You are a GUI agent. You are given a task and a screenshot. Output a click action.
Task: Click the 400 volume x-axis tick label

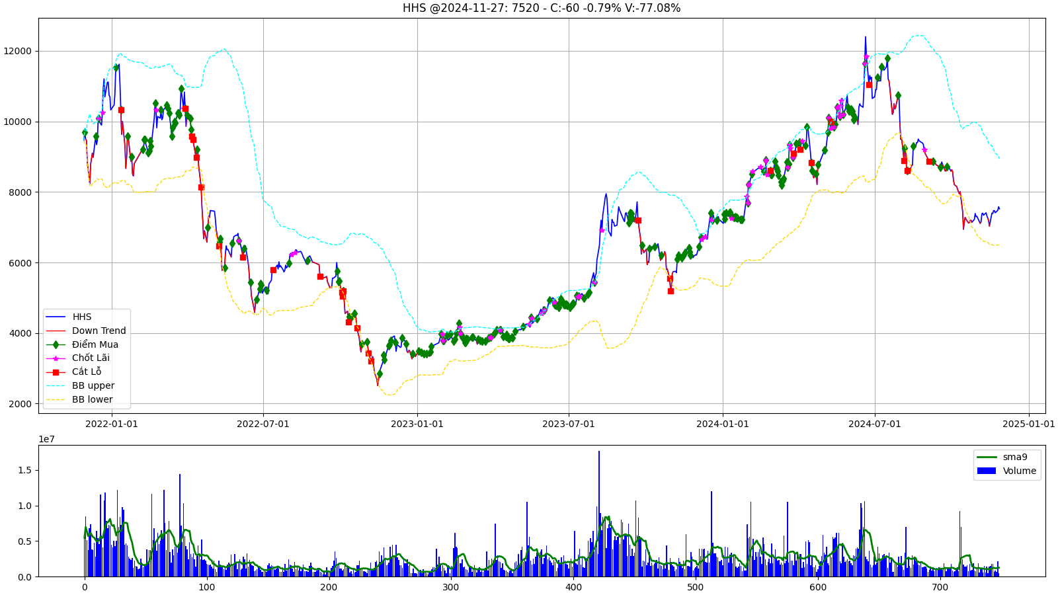click(573, 587)
